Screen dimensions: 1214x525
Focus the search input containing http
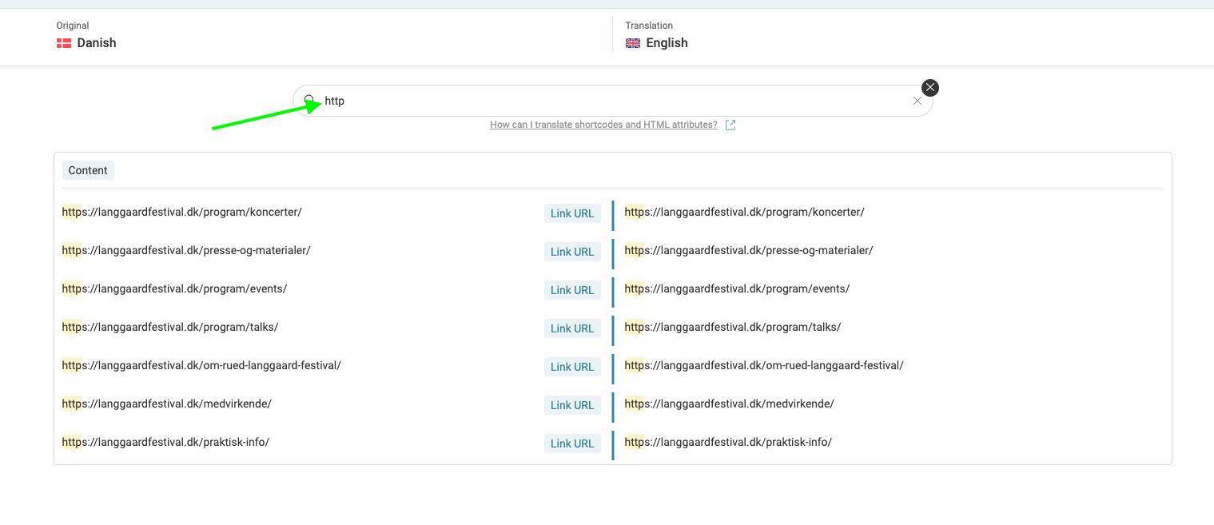point(613,101)
